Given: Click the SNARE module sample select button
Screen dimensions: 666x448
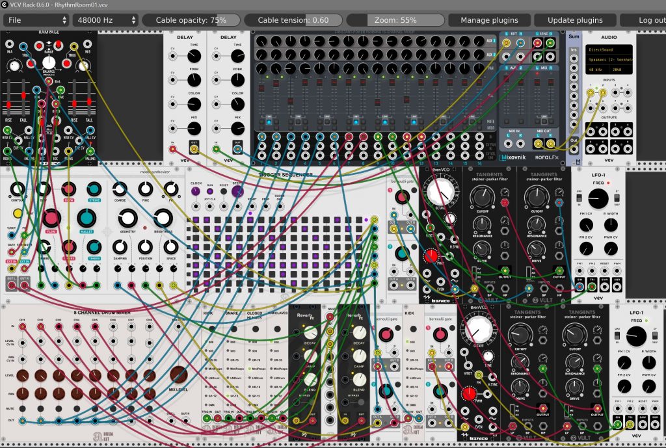Looking at the screenshot, I should click(233, 328).
